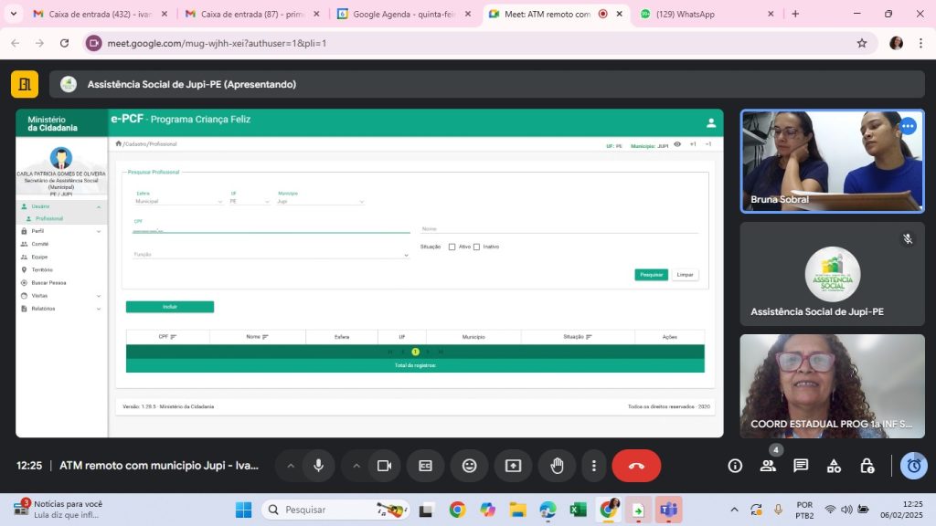This screenshot has height=526, width=936.
Task: Open the activities shapes icon
Action: 834,466
